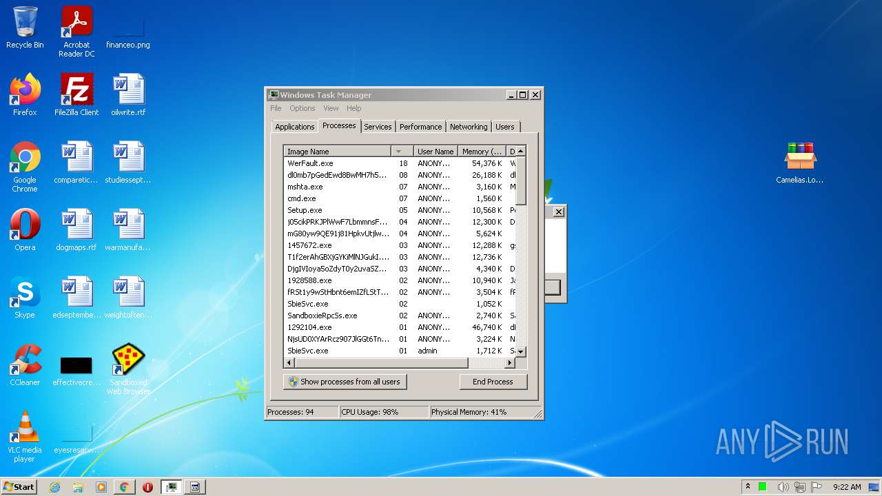Viewport: 882px width, 496px height.
Task: Sort processes by Memory column
Action: (x=482, y=151)
